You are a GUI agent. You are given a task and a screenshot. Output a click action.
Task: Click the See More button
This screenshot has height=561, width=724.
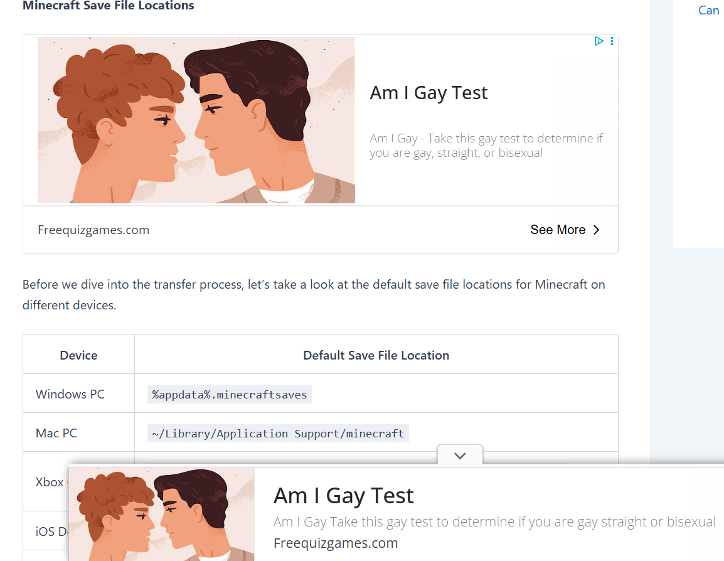point(558,230)
